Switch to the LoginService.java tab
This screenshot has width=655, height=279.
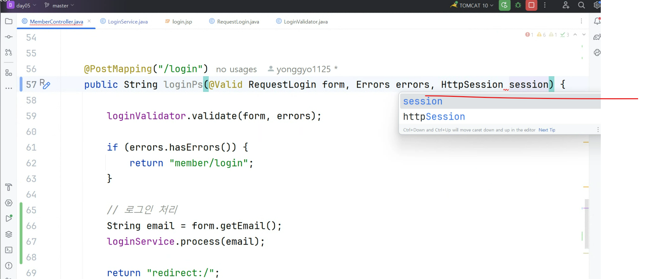(124, 21)
